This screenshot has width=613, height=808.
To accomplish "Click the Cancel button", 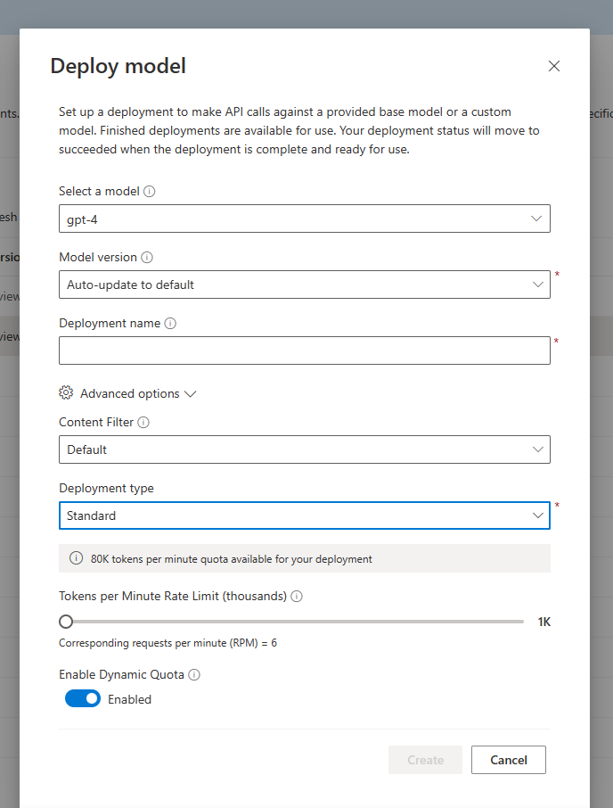I will [x=508, y=760].
